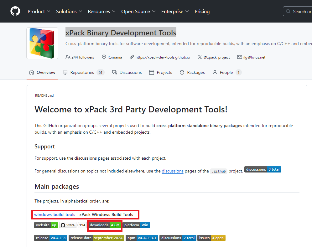Click the discussions 8 total badge
Image resolution: width=312 pixels, height=247 pixels.
click(263, 169)
